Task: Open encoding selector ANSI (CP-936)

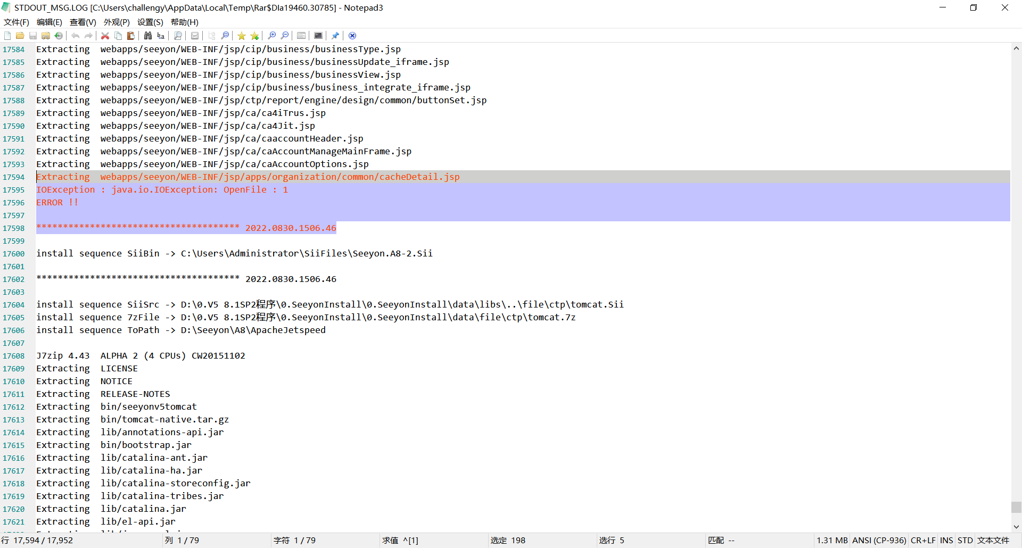Action: point(879,540)
